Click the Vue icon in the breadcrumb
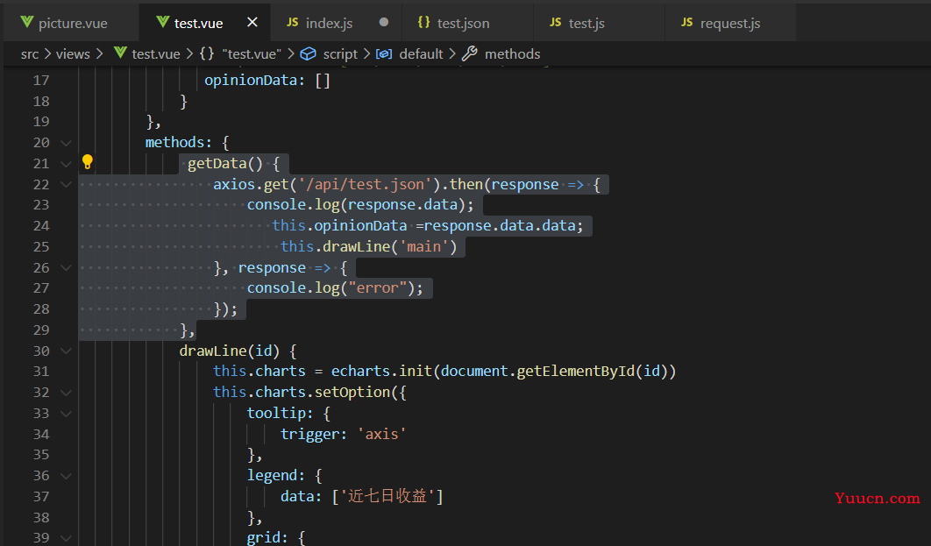This screenshot has width=931, height=546. point(120,53)
